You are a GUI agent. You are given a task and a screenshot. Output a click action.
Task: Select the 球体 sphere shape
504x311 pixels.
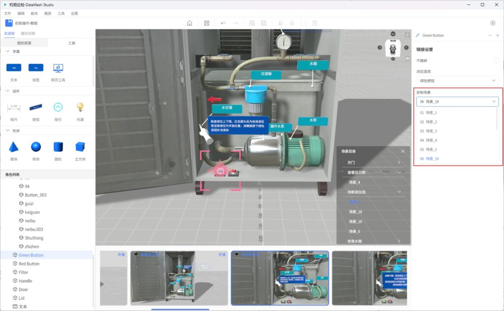tap(36, 146)
